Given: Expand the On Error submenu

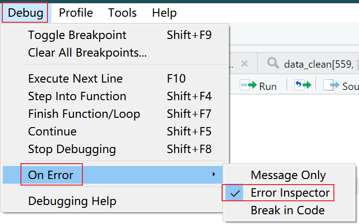Looking at the screenshot, I should click(51, 175).
